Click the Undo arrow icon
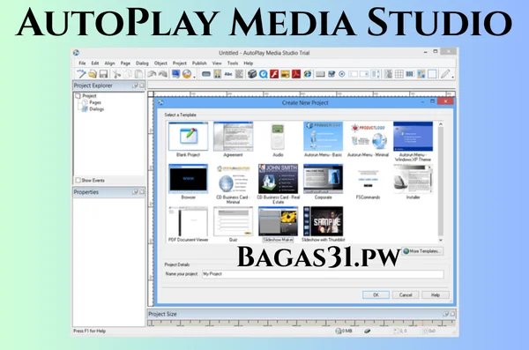This screenshot has height=350, width=529. click(x=153, y=73)
